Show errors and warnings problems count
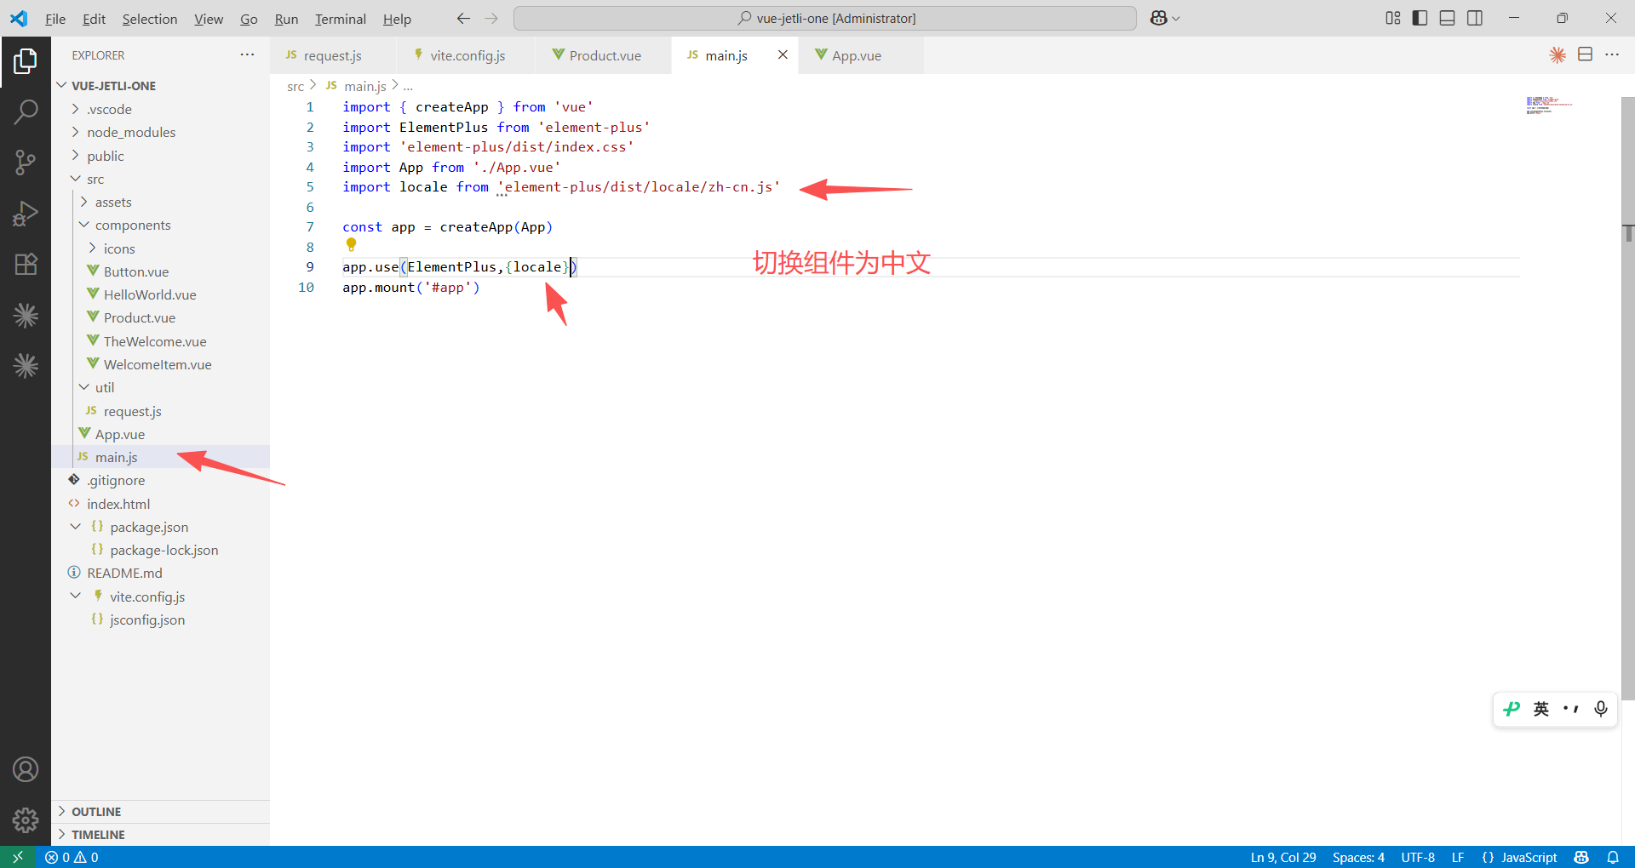Viewport: 1635px width, 868px height. coord(72,857)
